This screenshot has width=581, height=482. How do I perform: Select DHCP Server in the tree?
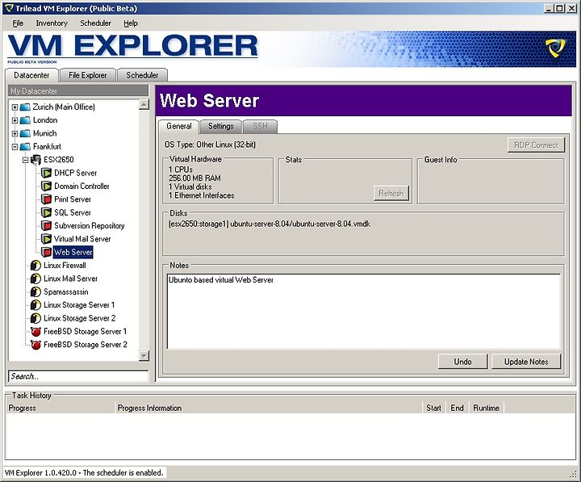[75, 173]
